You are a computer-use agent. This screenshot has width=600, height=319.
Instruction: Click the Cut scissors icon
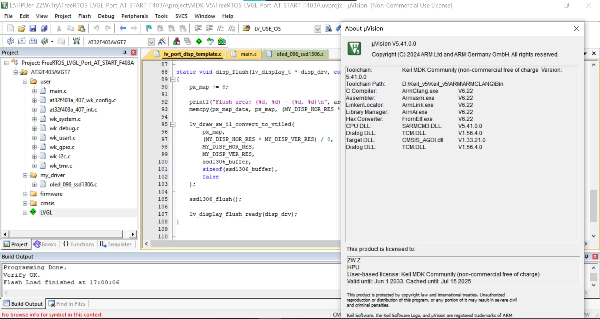click(x=59, y=28)
